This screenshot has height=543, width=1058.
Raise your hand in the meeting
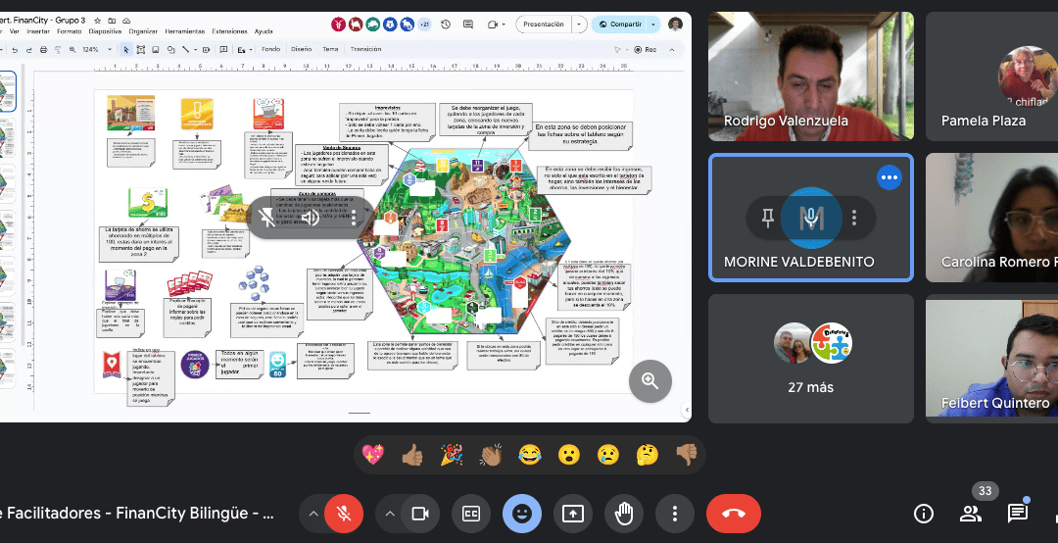pos(623,514)
